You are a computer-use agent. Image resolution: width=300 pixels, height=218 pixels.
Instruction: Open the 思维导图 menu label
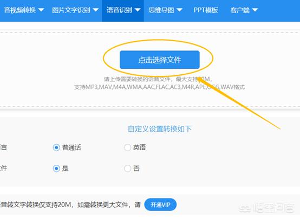[x=161, y=10]
